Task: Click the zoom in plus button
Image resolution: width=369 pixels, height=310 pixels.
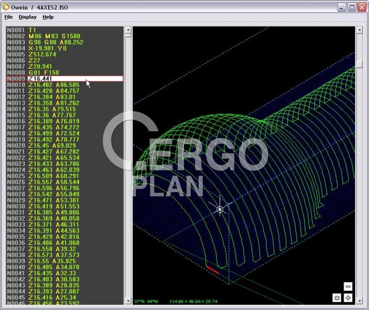Action: (348, 298)
